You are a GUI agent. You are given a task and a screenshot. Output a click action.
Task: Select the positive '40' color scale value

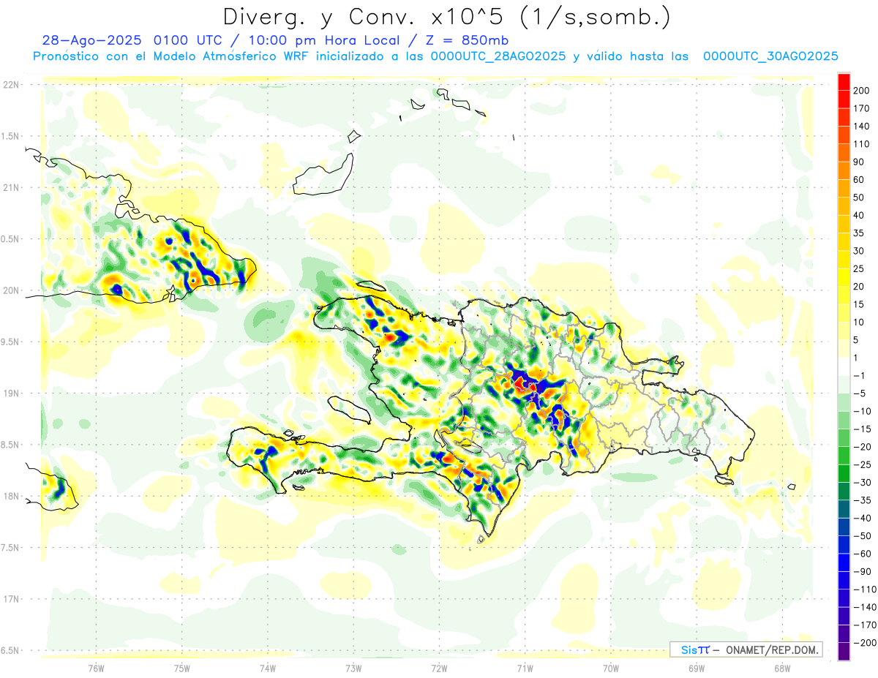point(860,216)
